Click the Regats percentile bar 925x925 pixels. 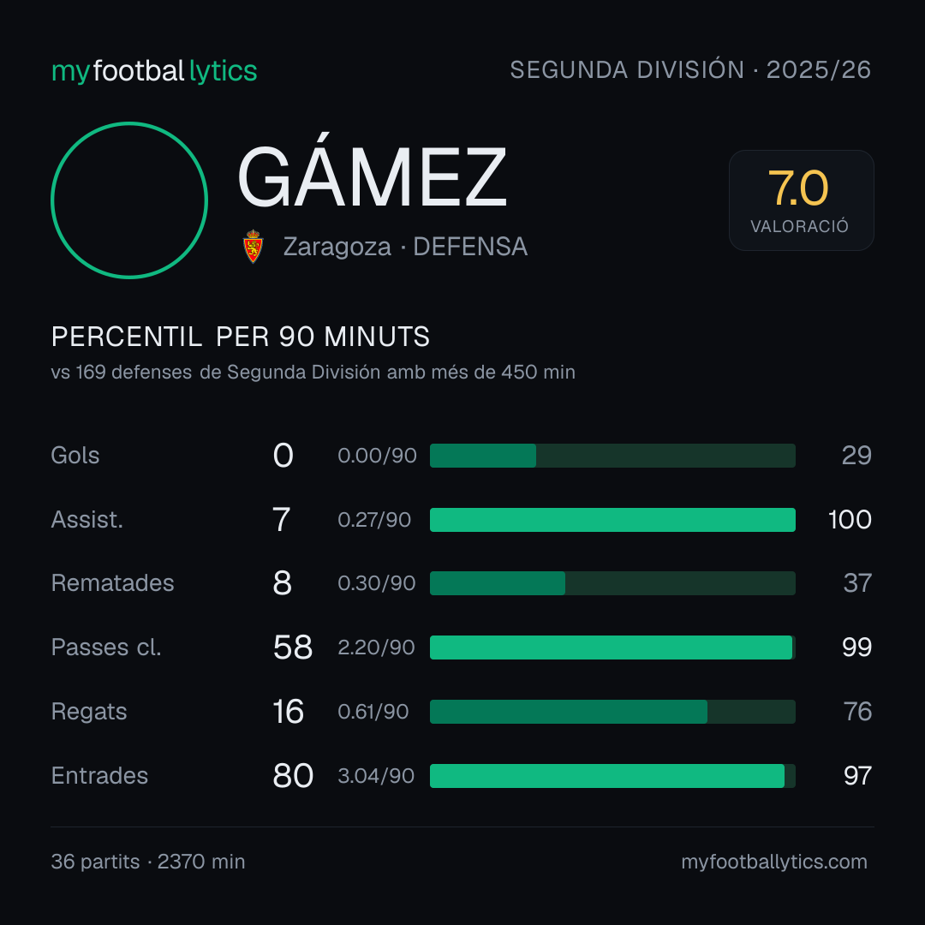(612, 712)
